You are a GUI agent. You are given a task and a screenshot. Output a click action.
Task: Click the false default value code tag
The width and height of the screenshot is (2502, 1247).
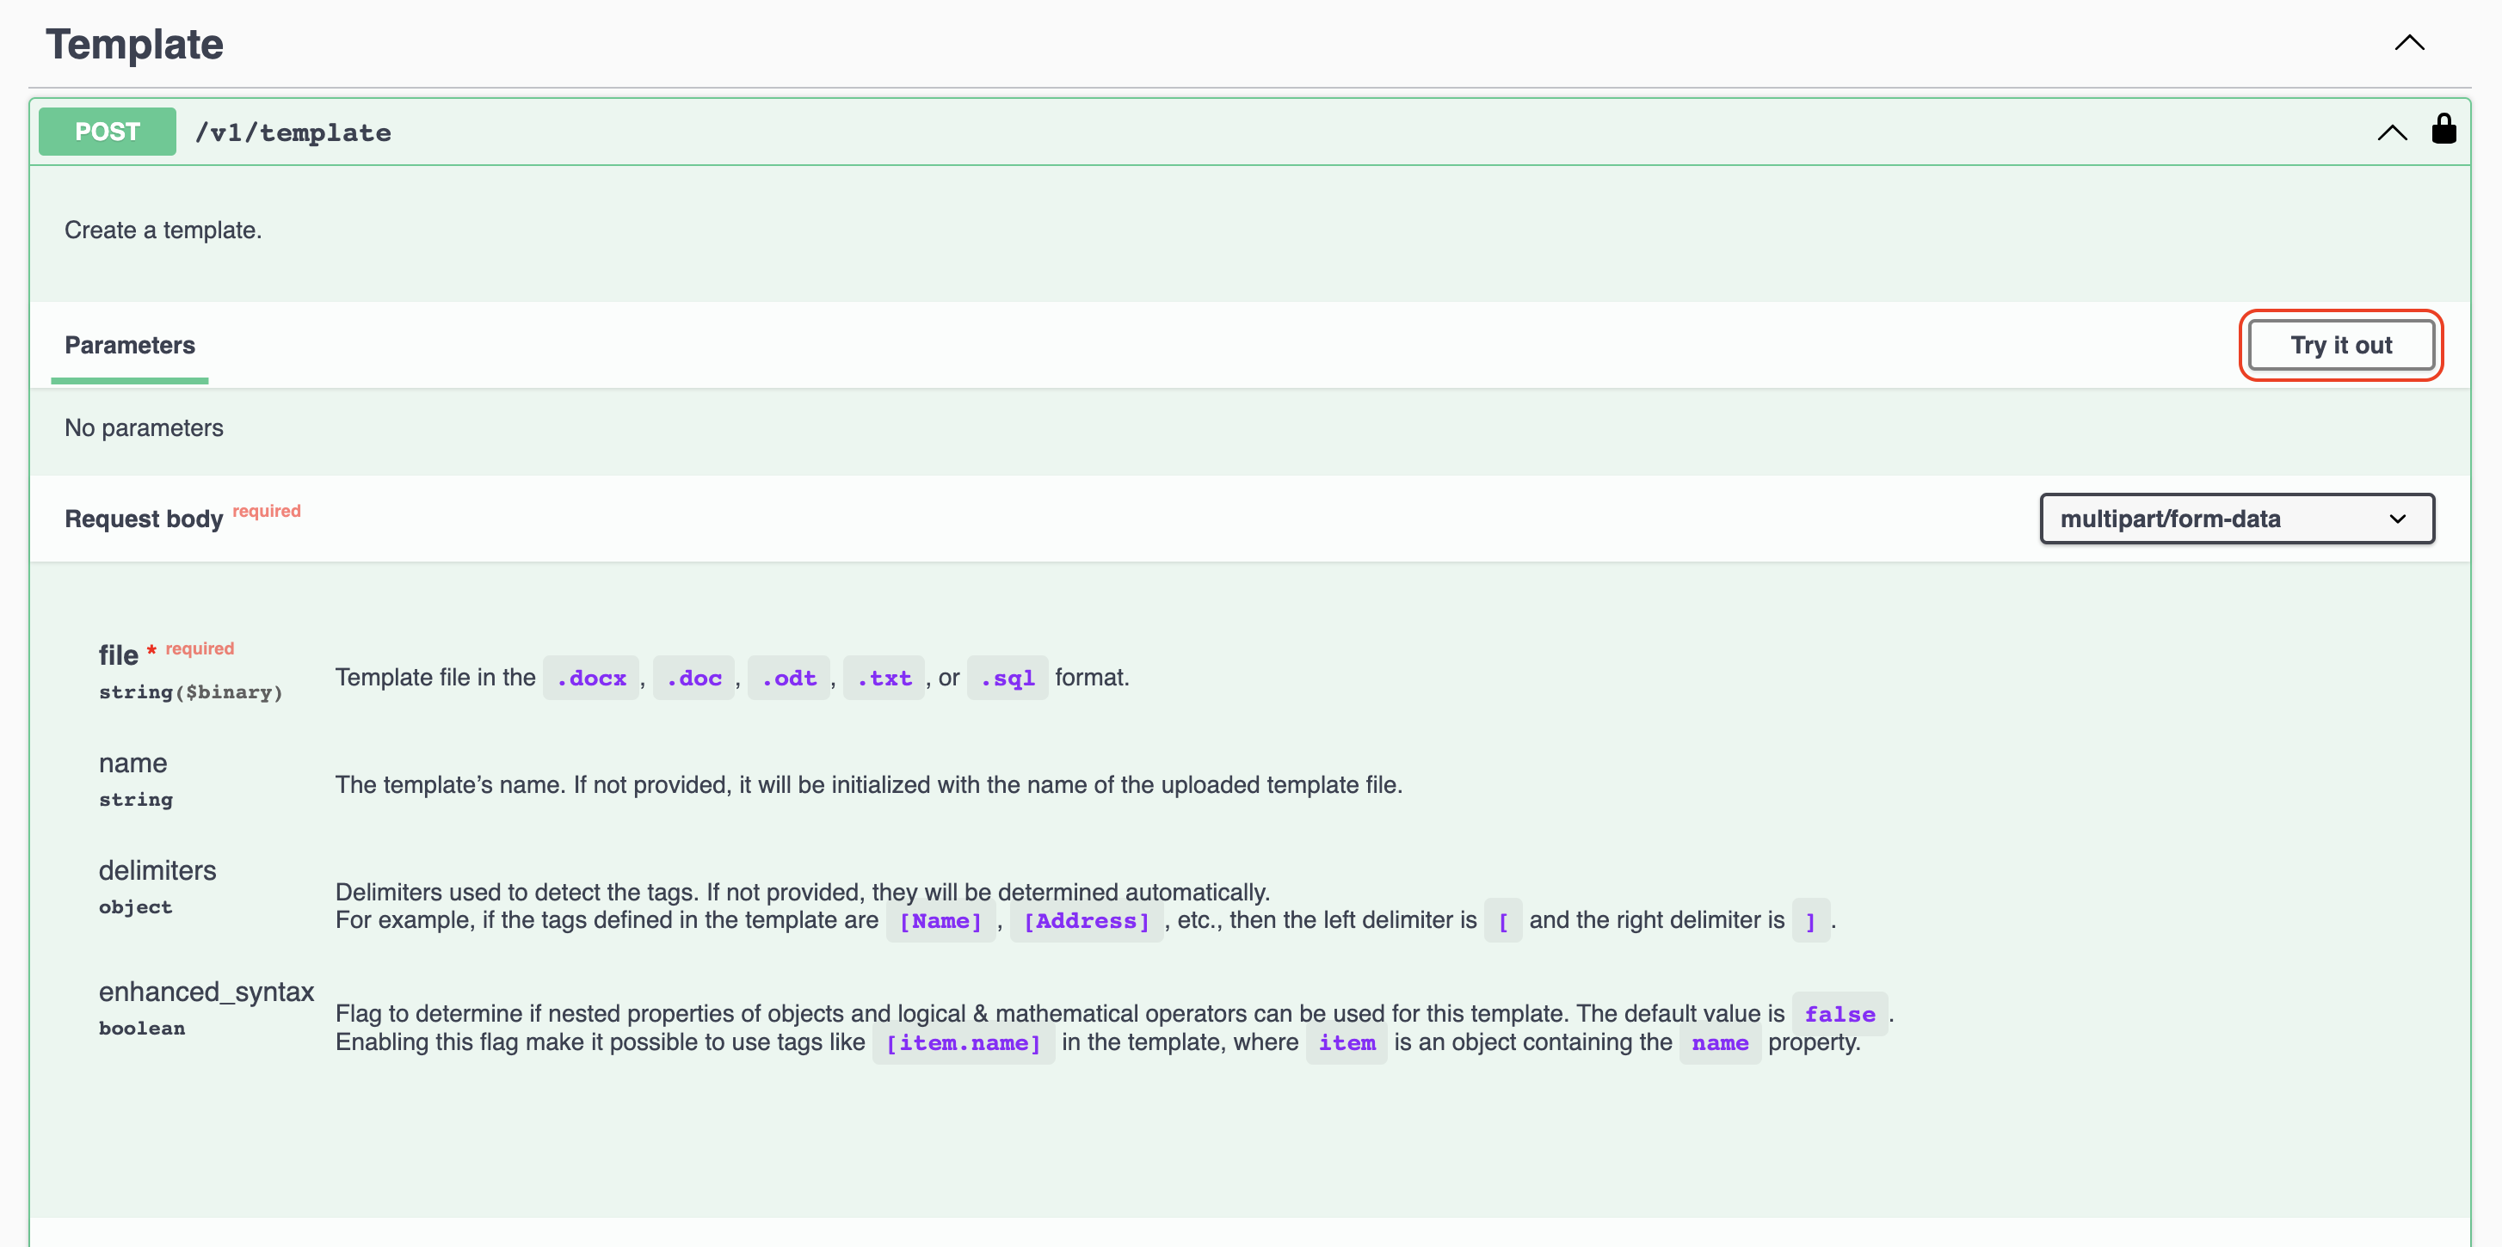(1840, 1014)
